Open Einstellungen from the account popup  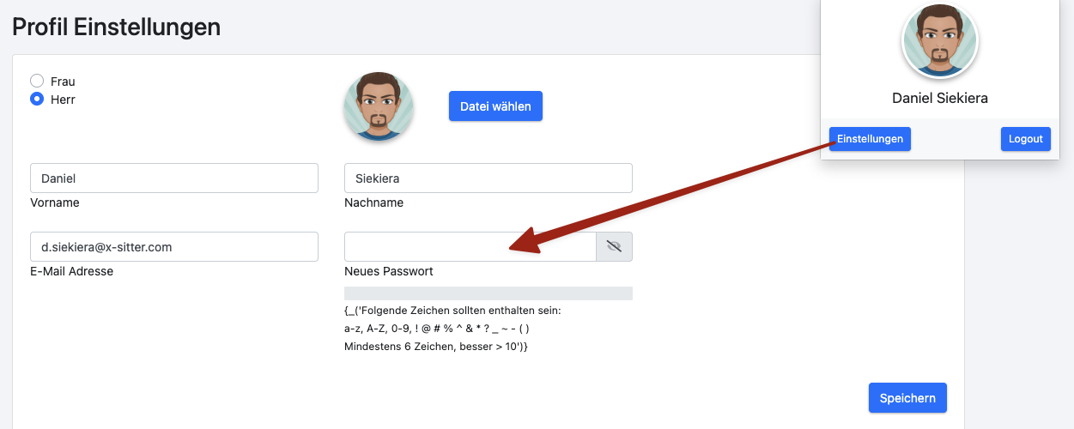[870, 139]
